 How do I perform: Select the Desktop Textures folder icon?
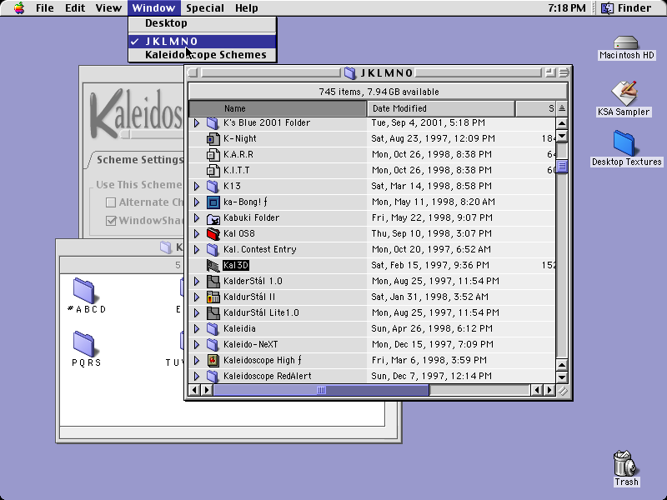click(624, 142)
